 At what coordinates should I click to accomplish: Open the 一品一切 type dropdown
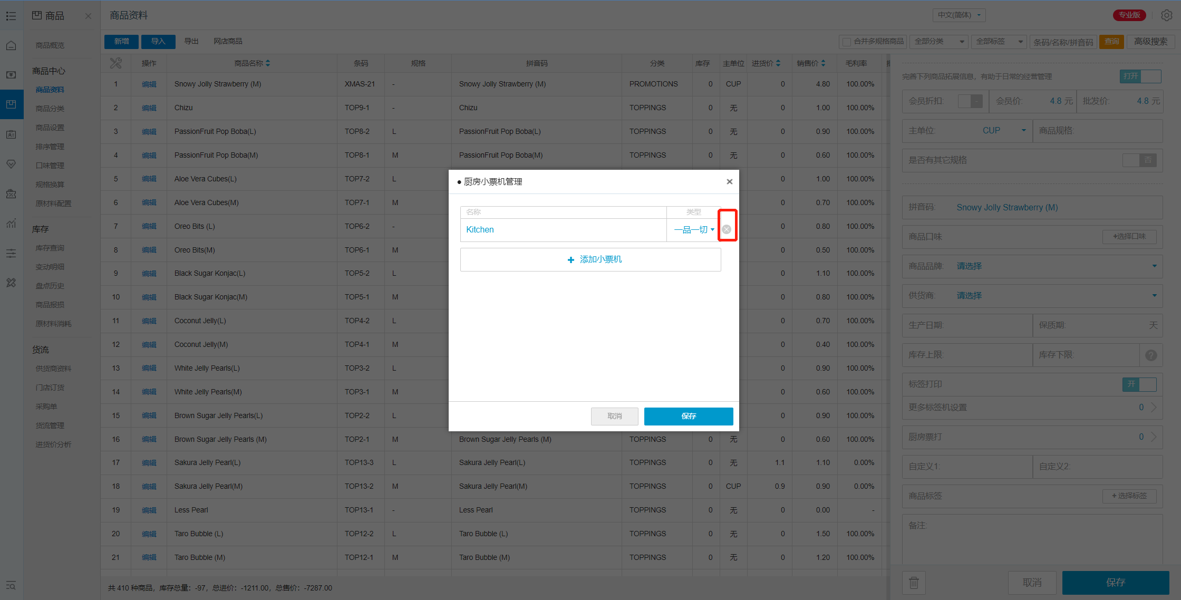pyautogui.click(x=694, y=230)
